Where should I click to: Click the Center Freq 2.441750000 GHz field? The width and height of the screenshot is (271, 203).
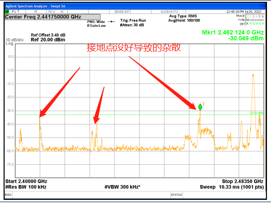coord(52,17)
